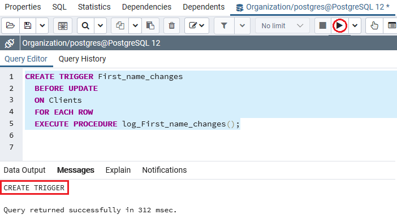Click the CREATE TRIGGER result message
397x223 pixels.
point(34,188)
